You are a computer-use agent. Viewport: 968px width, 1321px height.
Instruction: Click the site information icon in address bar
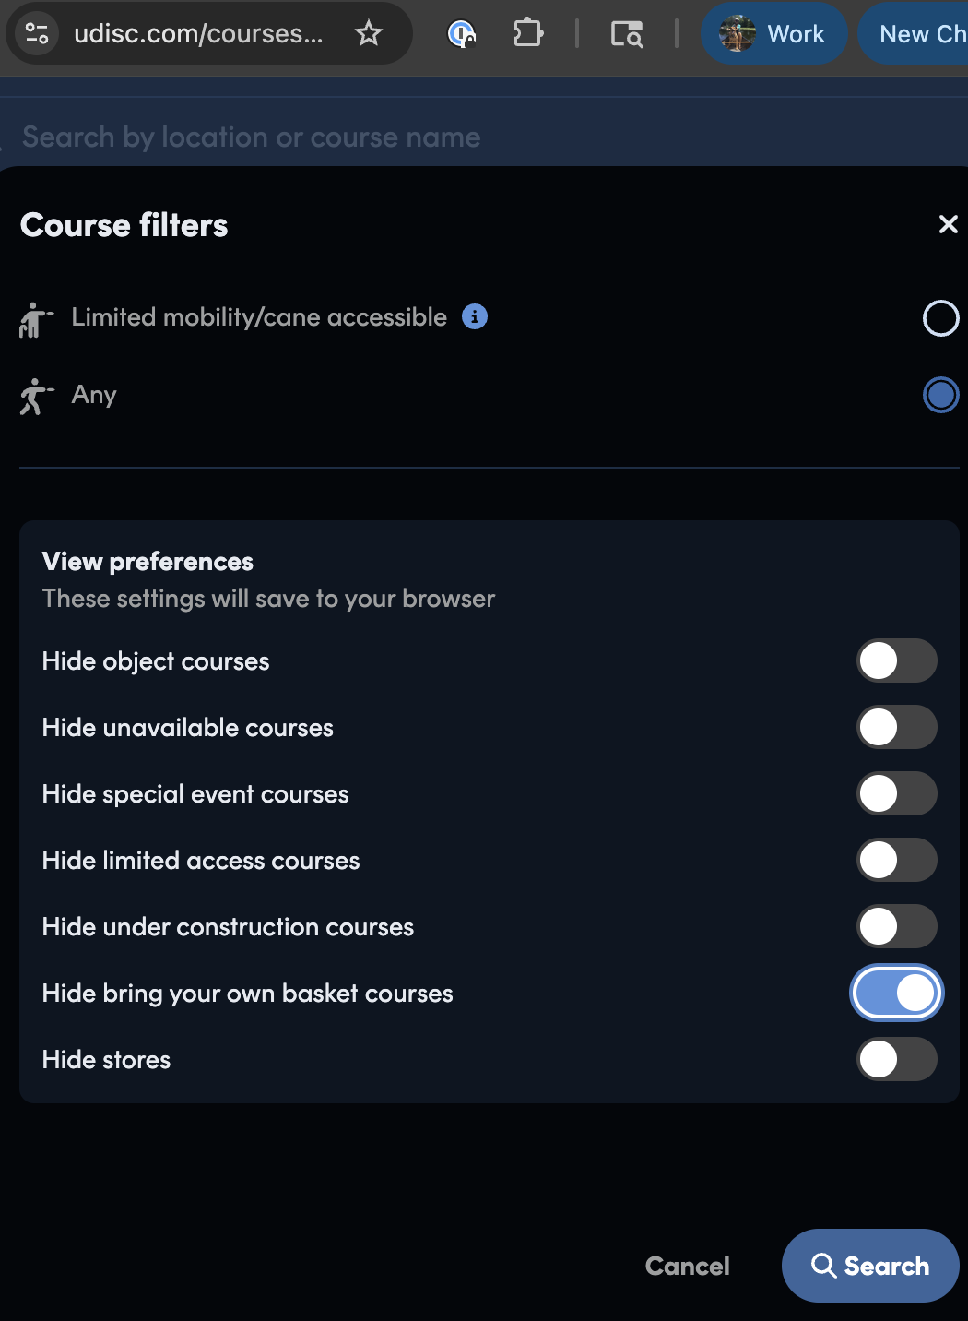click(x=37, y=34)
